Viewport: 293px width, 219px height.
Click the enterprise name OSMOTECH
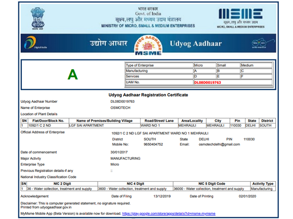click(x=120, y=108)
